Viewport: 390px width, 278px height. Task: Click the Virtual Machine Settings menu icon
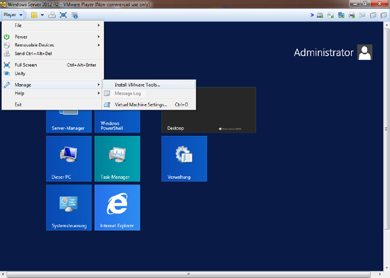[x=107, y=105]
